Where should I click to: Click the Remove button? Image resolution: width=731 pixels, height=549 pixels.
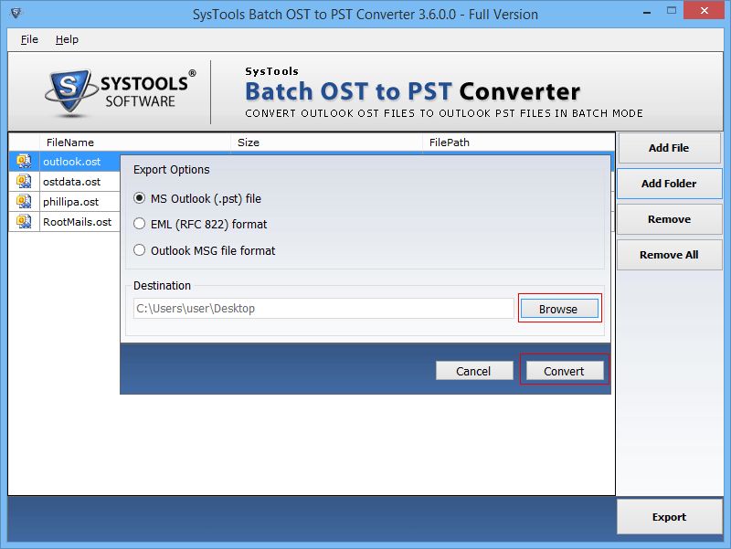point(669,219)
